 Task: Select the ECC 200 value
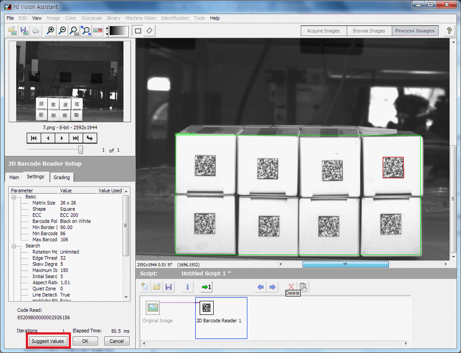click(x=69, y=215)
